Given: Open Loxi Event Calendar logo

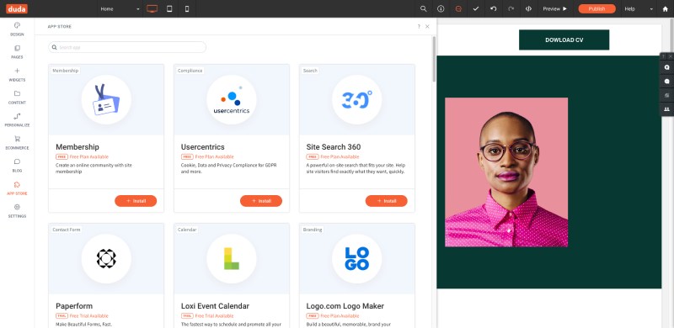Looking at the screenshot, I should (x=232, y=258).
